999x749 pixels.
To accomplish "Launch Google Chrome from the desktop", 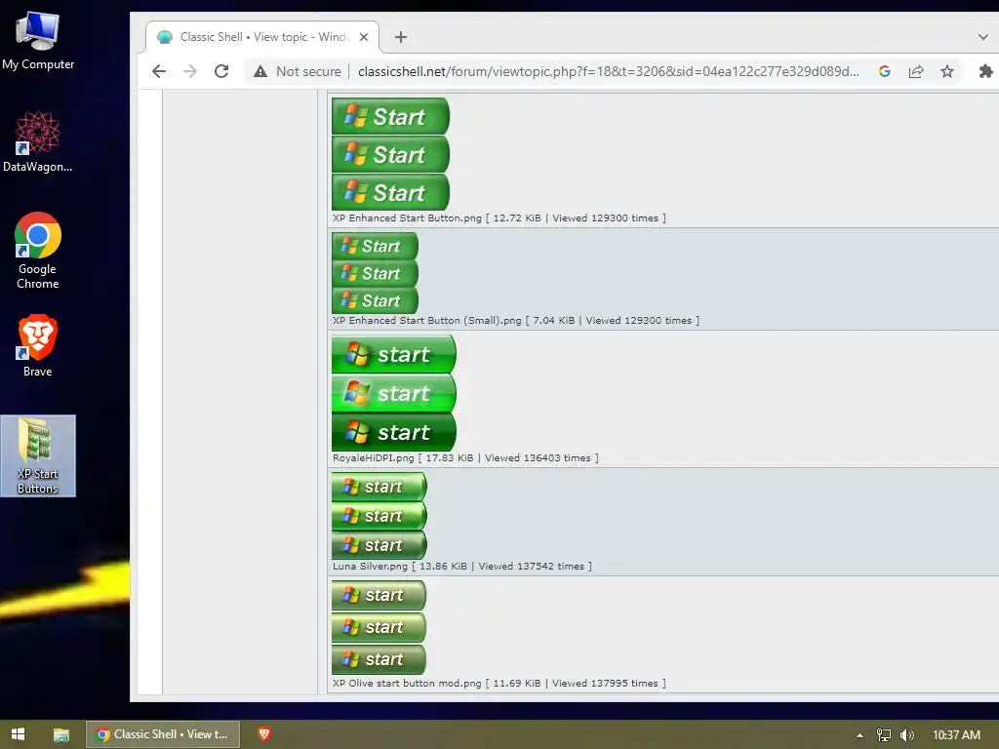I will 38,251.
